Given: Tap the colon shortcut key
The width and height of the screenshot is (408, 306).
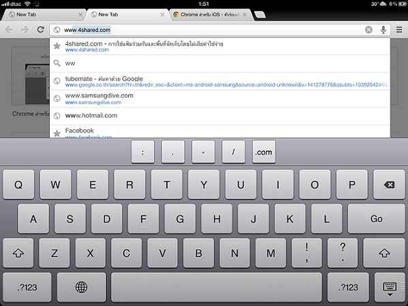Looking at the screenshot, I should (142, 152).
